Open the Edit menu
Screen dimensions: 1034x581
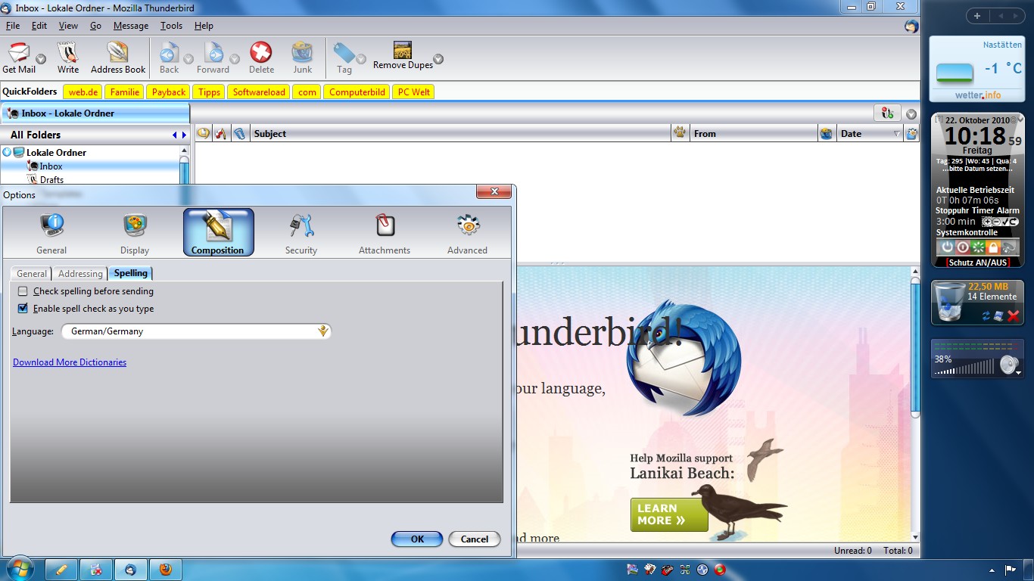pyautogui.click(x=39, y=26)
